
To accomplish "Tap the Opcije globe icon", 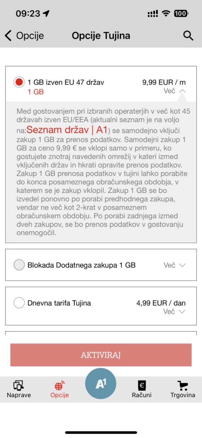I will [60, 386].
